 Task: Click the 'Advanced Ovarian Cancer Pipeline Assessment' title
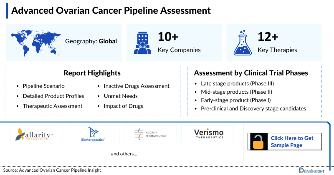click(111, 10)
